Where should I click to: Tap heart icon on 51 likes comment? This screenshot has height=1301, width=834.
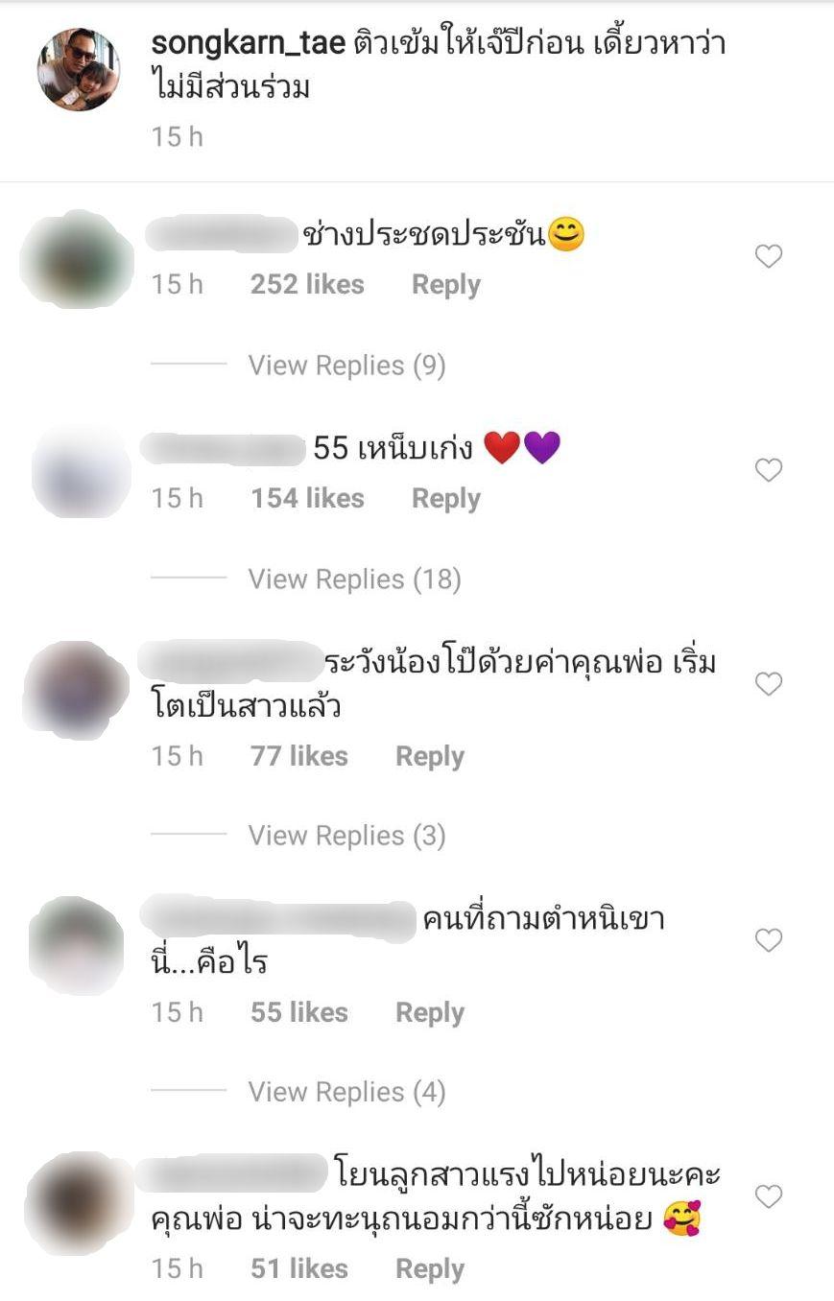click(769, 1196)
